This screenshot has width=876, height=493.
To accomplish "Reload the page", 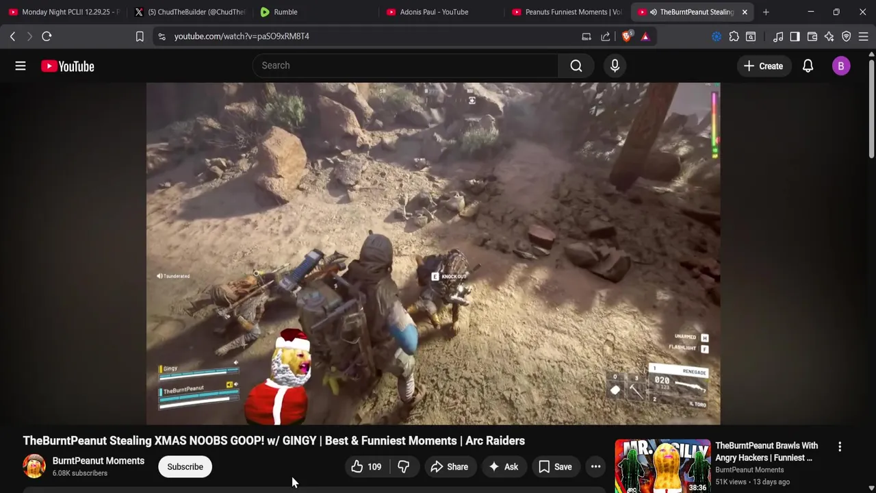I will tap(47, 36).
